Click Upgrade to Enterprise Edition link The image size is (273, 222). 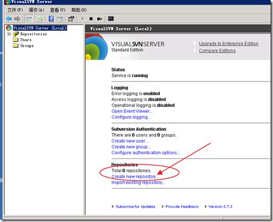(229, 44)
